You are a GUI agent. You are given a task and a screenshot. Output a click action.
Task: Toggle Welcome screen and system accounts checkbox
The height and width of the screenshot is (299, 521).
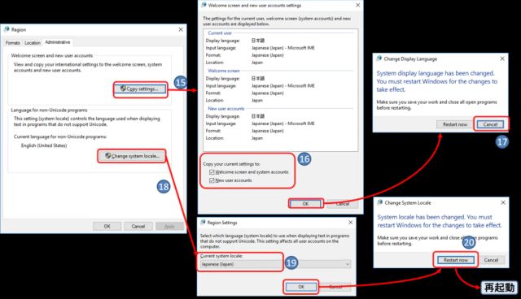click(212, 172)
